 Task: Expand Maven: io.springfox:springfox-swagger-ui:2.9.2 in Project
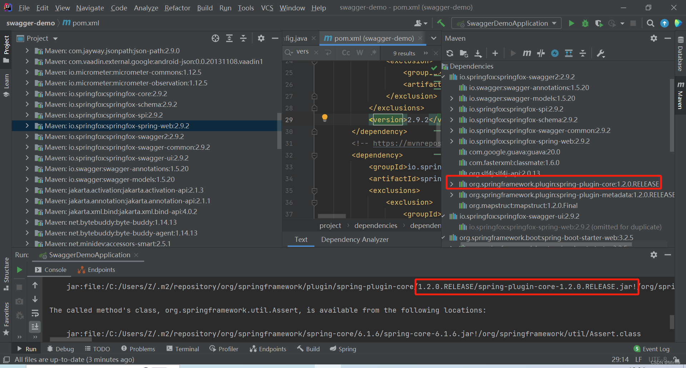coord(27,158)
